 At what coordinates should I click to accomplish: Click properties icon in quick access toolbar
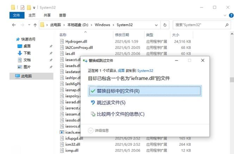[23, 7]
